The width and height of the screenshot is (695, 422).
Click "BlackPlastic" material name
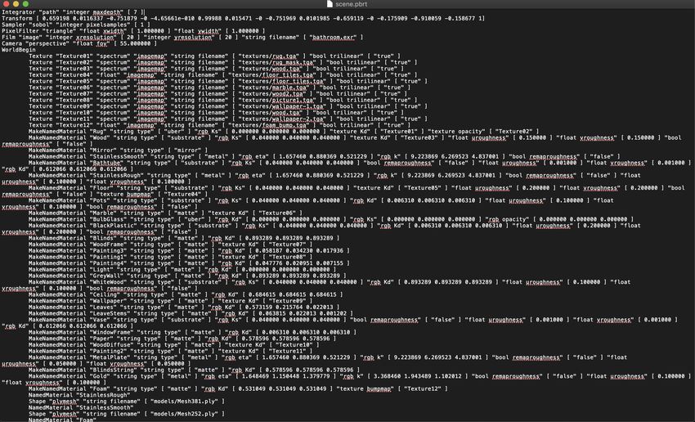click(114, 225)
